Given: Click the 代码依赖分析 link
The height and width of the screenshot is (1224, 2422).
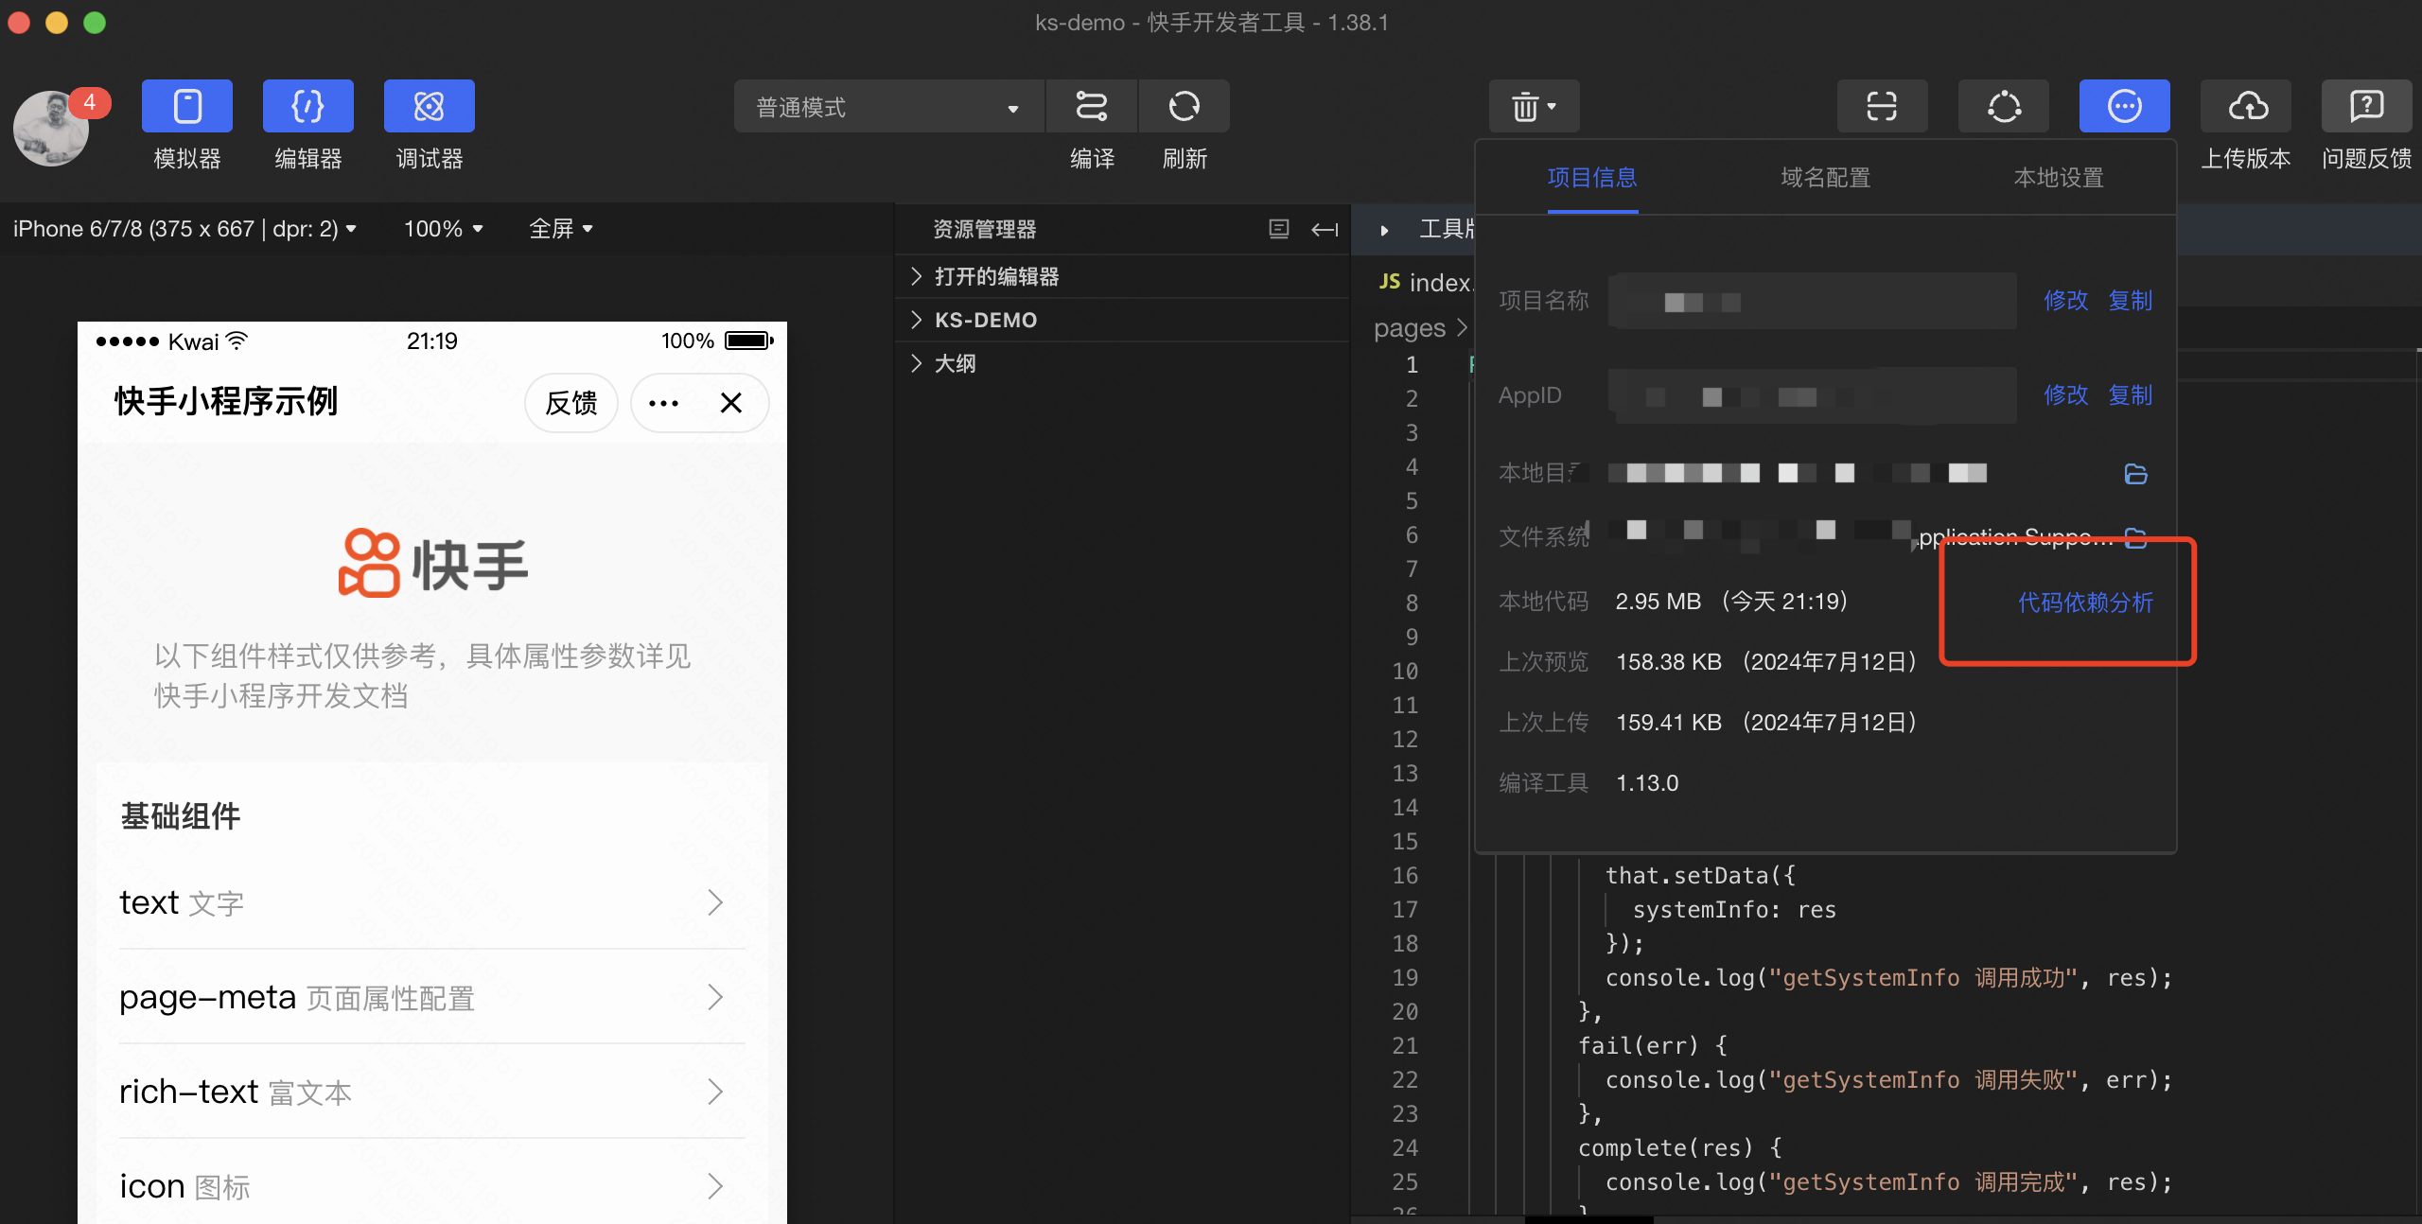Looking at the screenshot, I should 2085,603.
